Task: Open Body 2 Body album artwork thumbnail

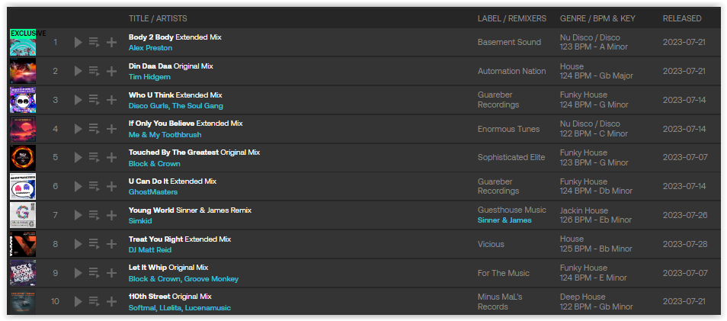Action: tap(23, 42)
